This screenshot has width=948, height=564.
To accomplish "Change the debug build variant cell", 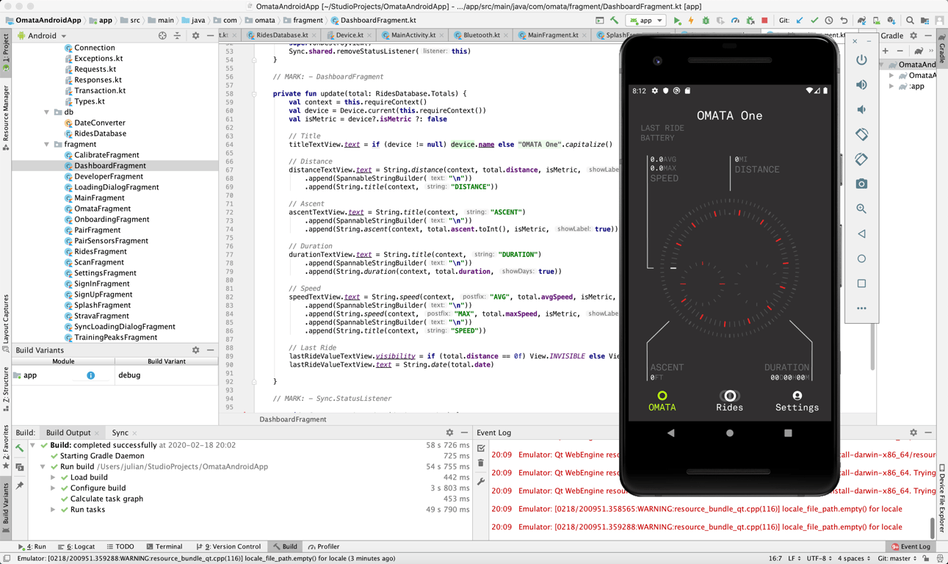I will pos(166,375).
